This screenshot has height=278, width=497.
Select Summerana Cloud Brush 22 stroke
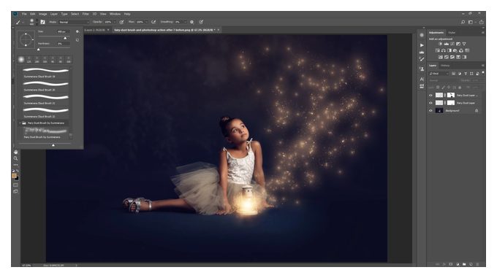pyautogui.click(x=45, y=110)
